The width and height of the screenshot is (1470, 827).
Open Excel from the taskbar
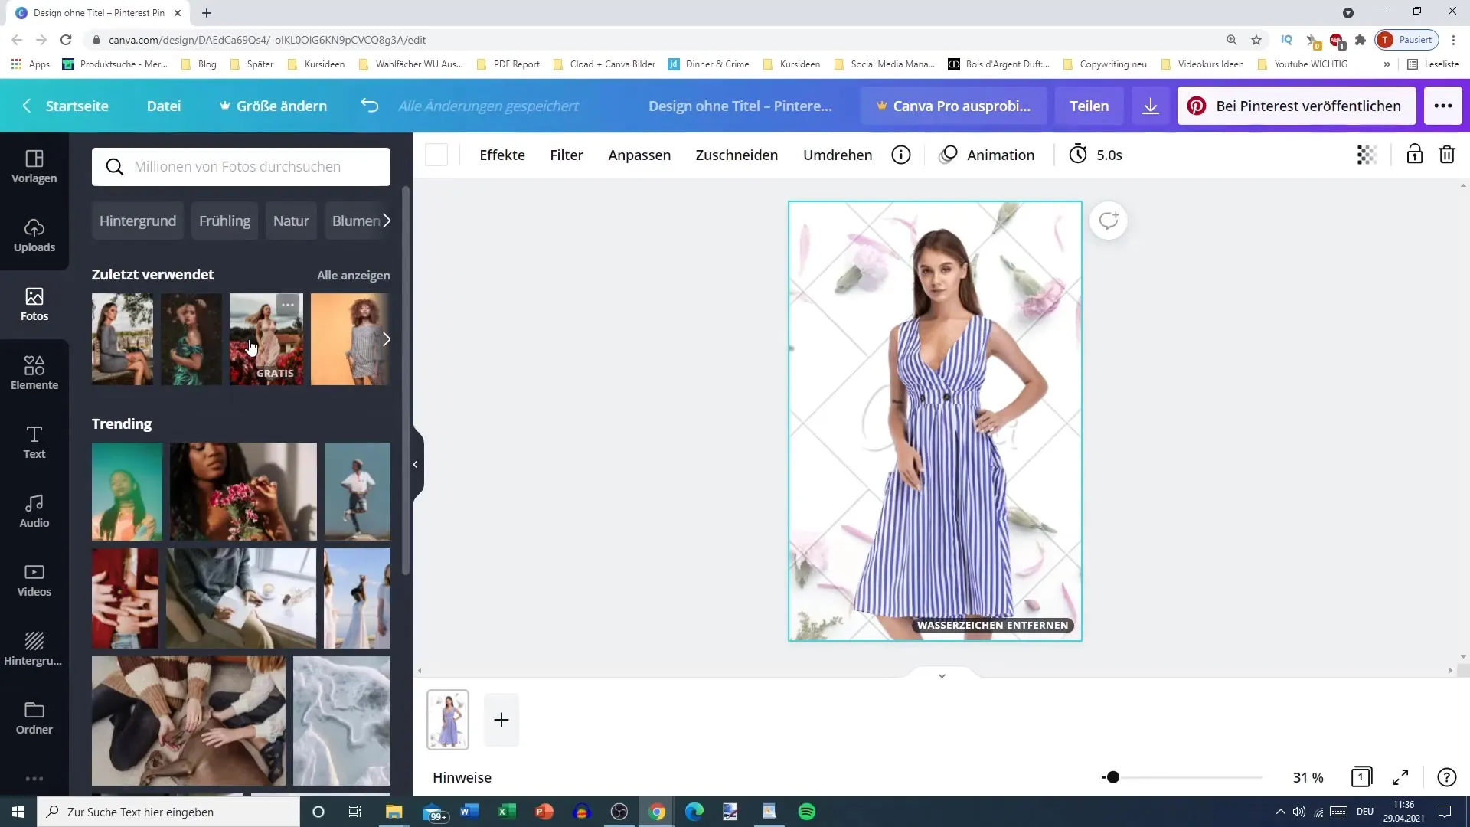(507, 812)
